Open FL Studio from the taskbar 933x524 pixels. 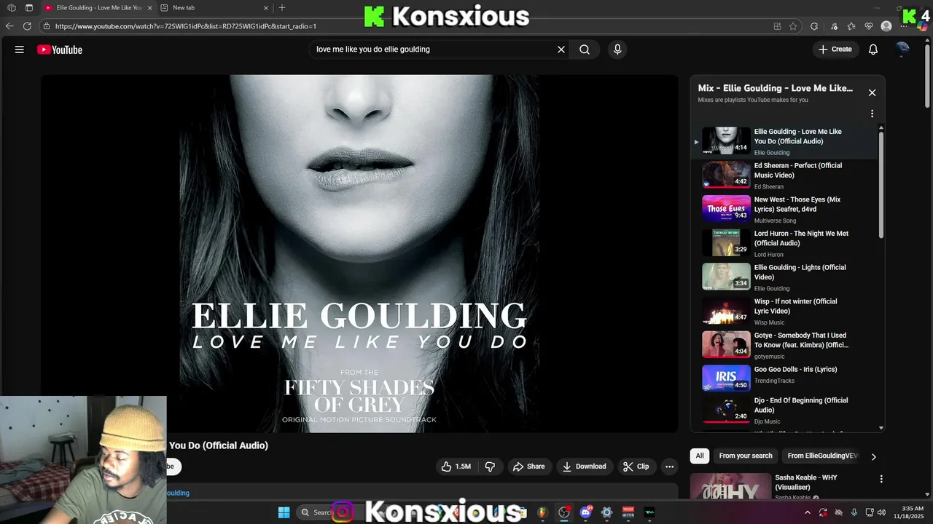pos(542,512)
